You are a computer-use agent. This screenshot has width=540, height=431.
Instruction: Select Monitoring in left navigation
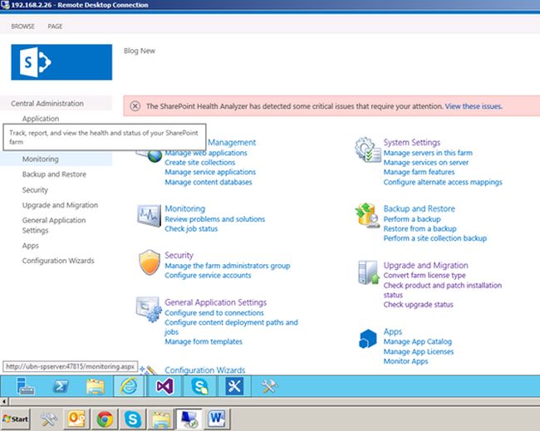point(41,159)
